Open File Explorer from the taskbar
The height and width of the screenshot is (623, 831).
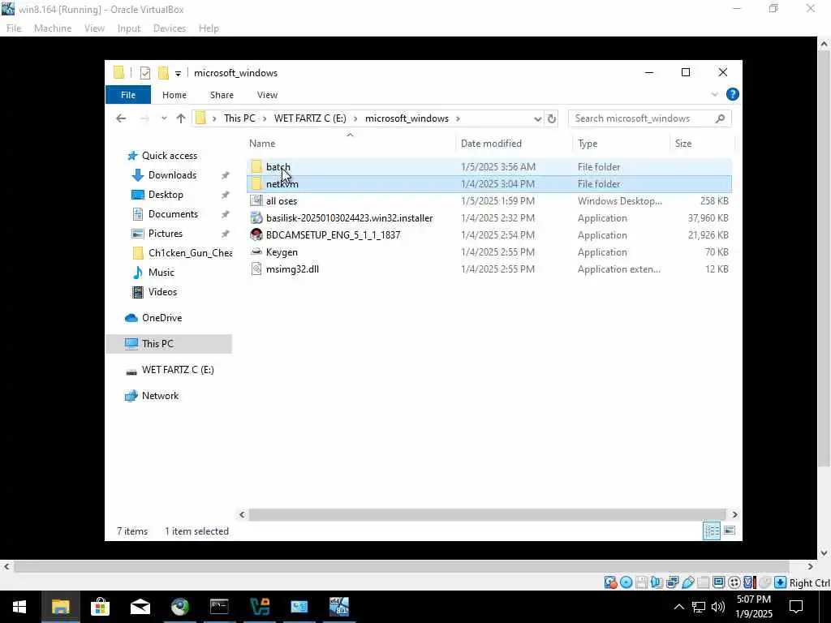(x=60, y=607)
